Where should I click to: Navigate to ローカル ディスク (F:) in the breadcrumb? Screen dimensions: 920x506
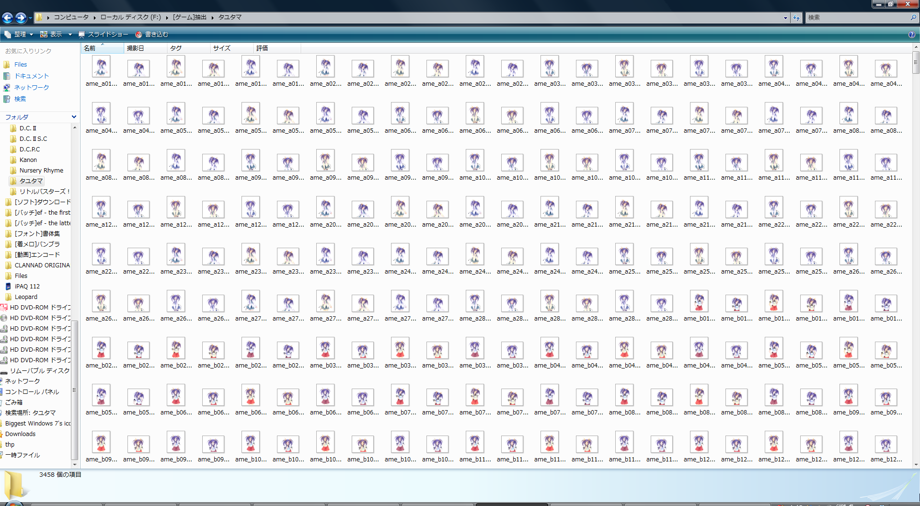tap(130, 17)
